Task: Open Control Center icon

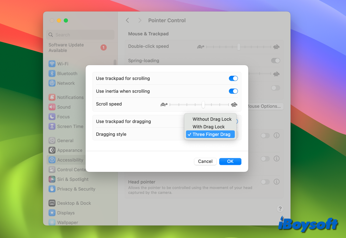Action: (x=52, y=169)
